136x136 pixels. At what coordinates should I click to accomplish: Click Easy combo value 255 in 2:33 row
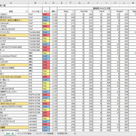tap(71, 116)
